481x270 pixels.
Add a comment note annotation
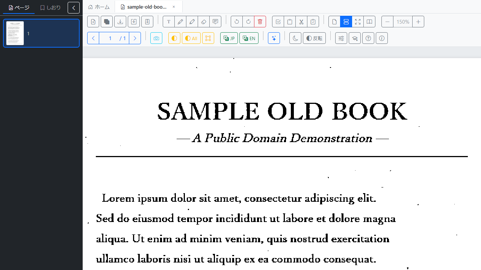(215, 22)
